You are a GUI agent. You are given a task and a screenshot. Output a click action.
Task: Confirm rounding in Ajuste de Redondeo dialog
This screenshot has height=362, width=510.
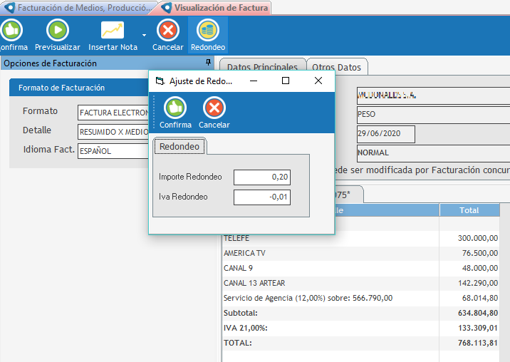point(175,108)
